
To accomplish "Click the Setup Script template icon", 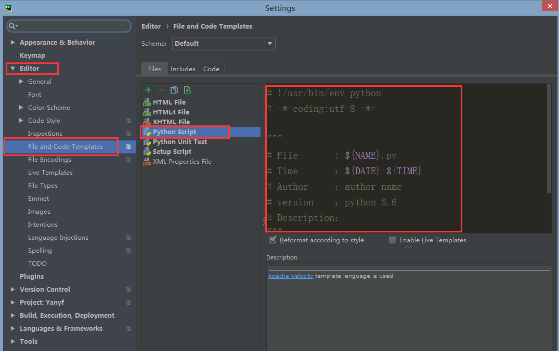I will [147, 152].
